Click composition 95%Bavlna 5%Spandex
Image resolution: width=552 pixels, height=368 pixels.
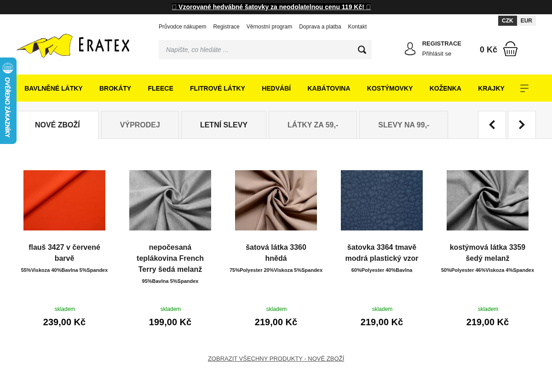170,281
